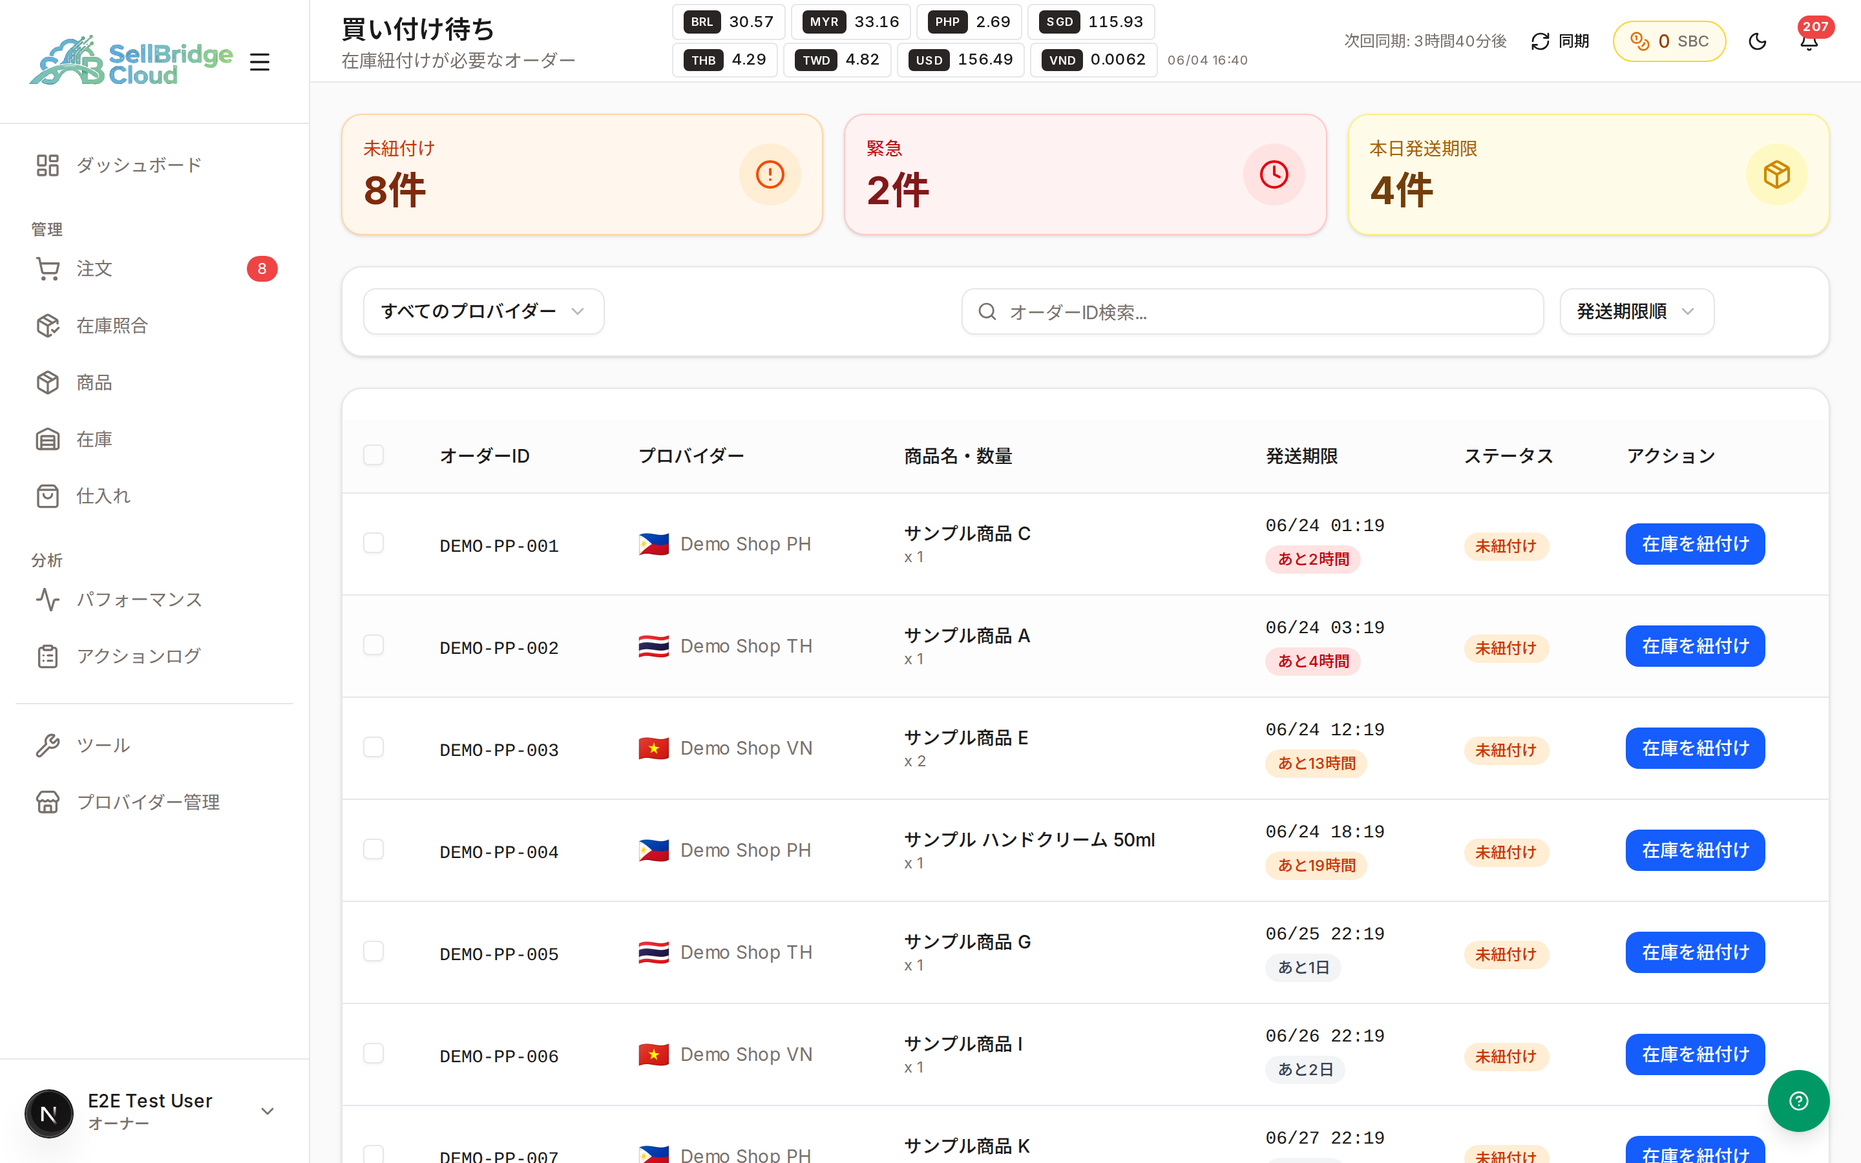
Task: Click the サンプル ハンドクリーム 50ml product name
Action: [1029, 840]
